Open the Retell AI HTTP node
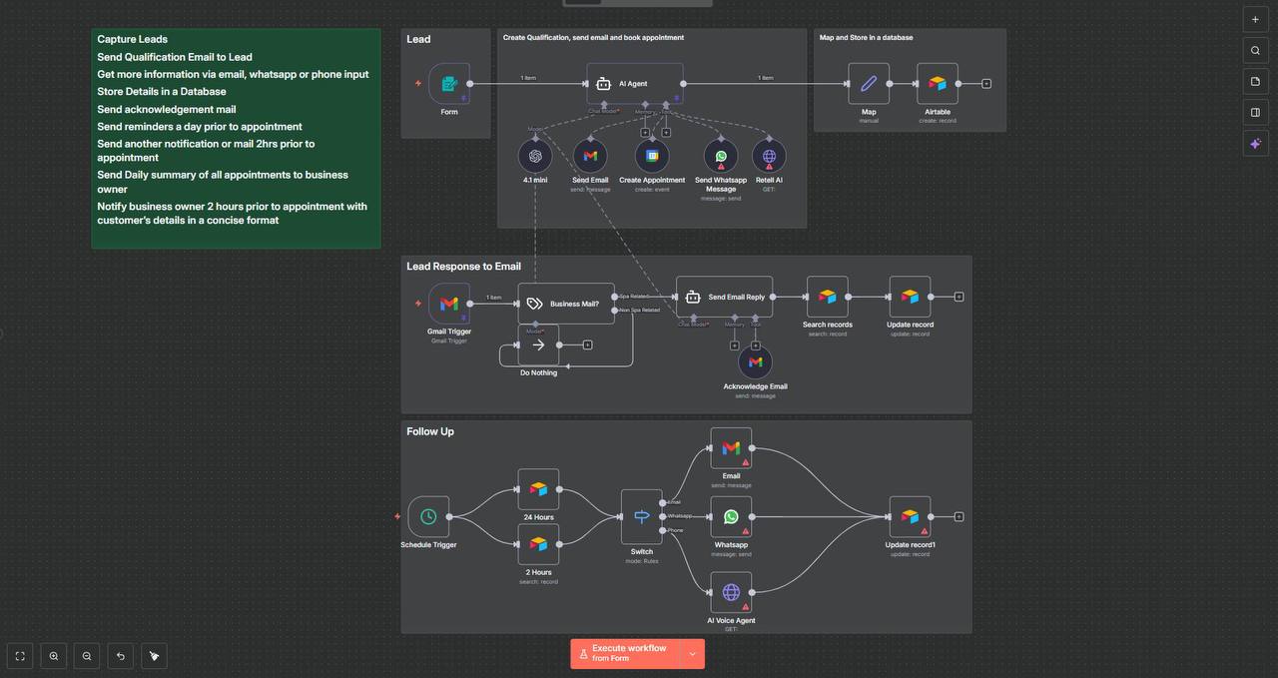 coord(769,156)
